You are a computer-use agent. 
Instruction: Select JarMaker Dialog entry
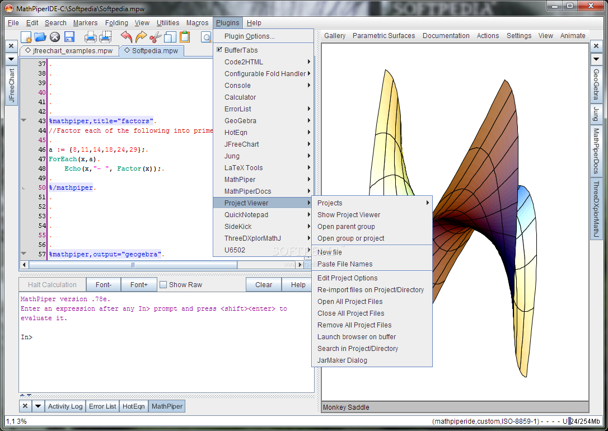[372, 360]
